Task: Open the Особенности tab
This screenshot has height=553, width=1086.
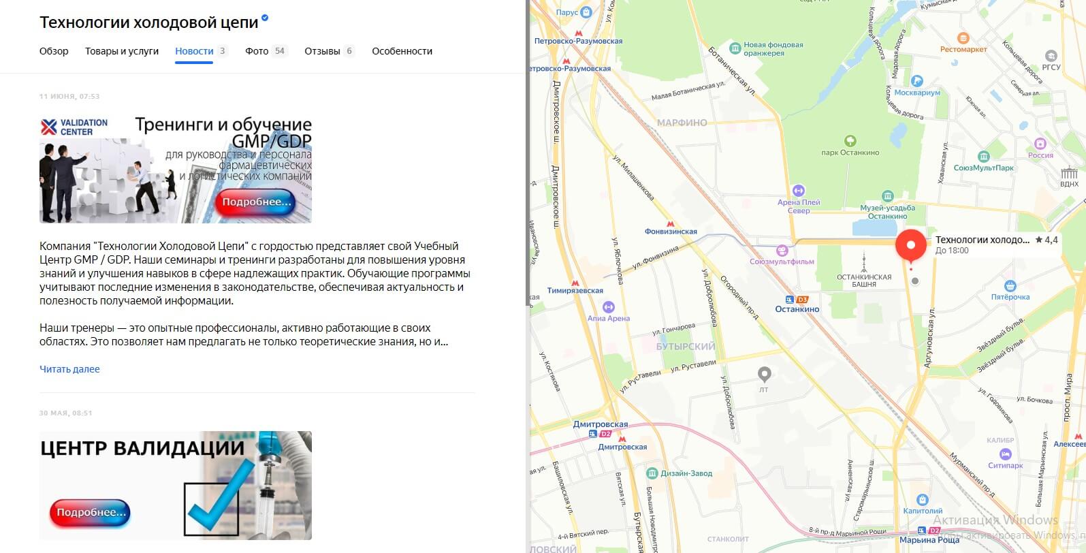Action: pyautogui.click(x=402, y=51)
